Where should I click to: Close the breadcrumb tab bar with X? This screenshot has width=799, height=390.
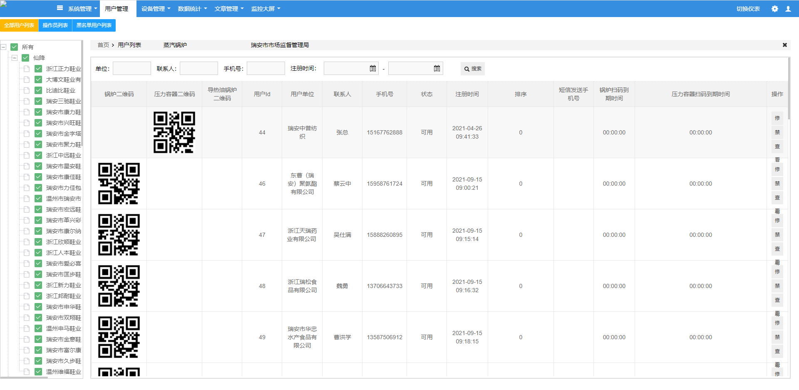[x=784, y=45]
